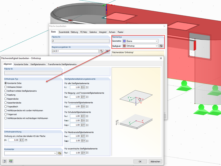Viewport: 221px width, 166px height.
Task: Open the Exzentrizität / Bettung tab
Action: pos(68,32)
